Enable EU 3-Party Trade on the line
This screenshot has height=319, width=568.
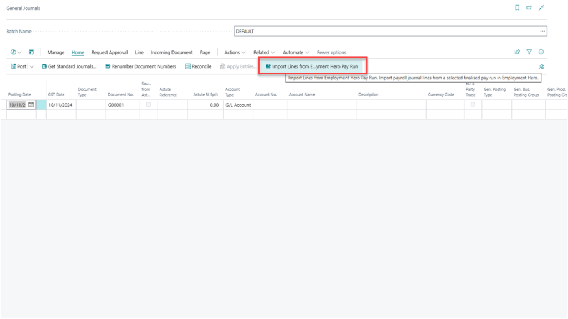pos(472,104)
